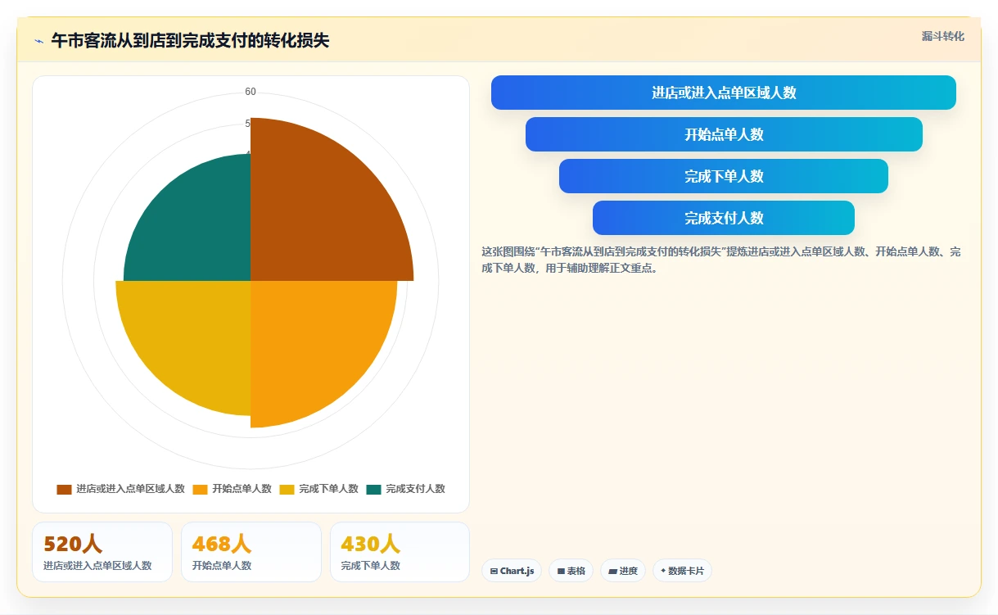The height and width of the screenshot is (615, 998).
Task: Select the 开始点单人数 funnel bar
Action: tap(724, 134)
